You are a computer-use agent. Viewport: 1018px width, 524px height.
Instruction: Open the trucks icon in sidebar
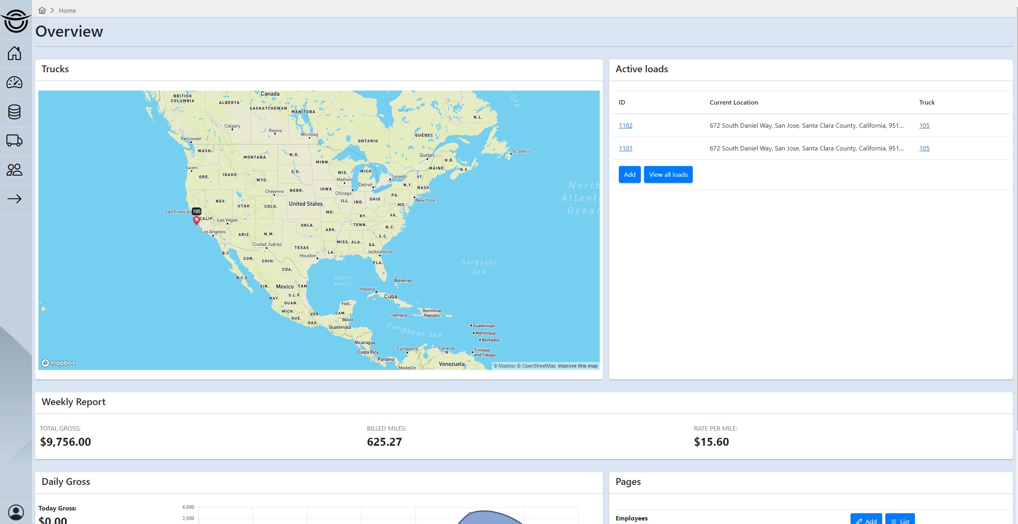click(x=14, y=140)
